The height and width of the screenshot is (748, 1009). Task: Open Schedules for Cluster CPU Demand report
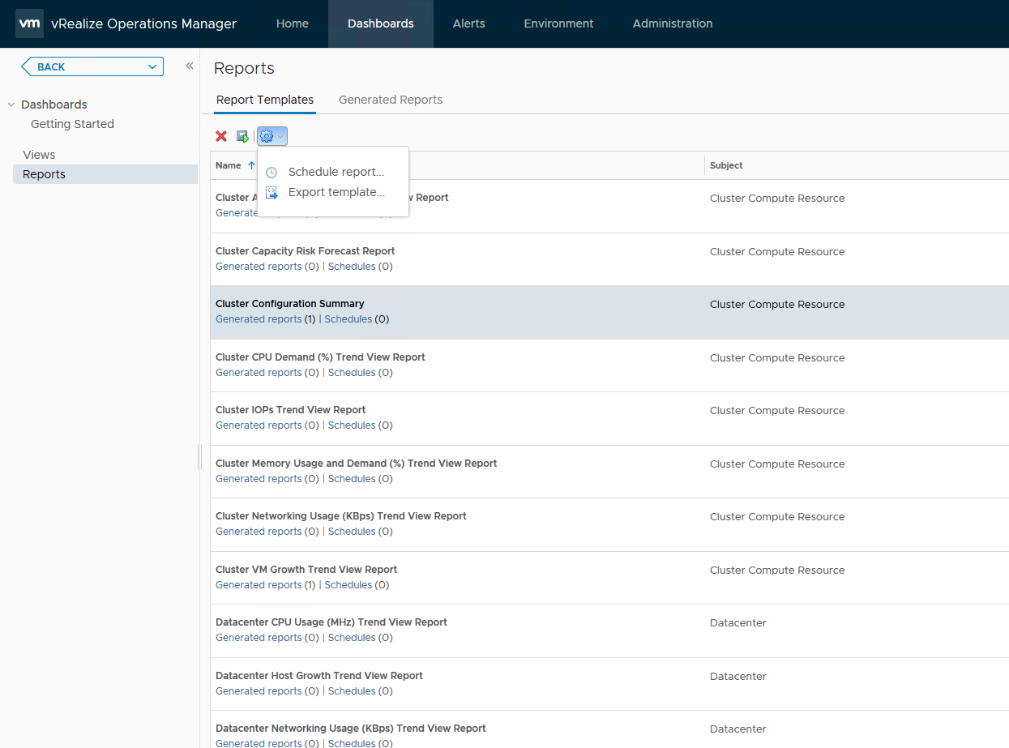tap(352, 373)
